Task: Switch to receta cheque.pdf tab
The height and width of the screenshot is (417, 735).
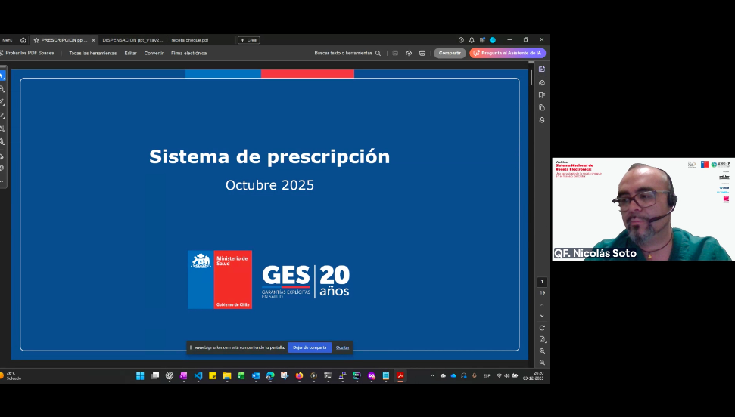Action: tap(189, 40)
